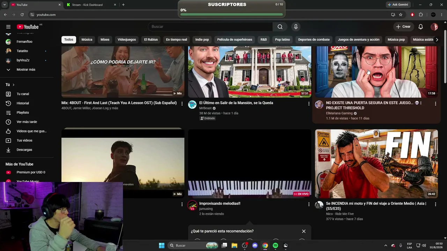Close the recommendation feedback prompt
This screenshot has height=251, width=447.
304,231
